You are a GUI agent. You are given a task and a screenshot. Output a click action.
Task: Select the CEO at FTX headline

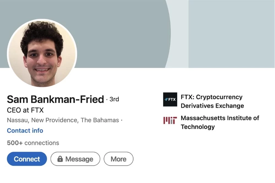coord(25,110)
